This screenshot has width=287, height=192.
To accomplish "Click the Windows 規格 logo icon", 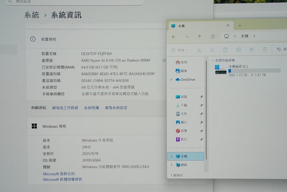I will point(34,126).
